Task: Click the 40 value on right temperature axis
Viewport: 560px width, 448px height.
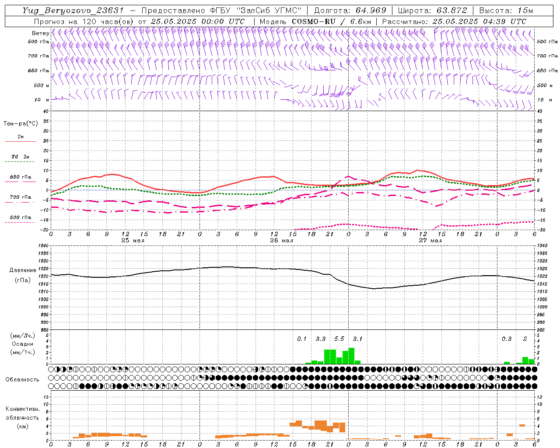Action: click(540, 111)
